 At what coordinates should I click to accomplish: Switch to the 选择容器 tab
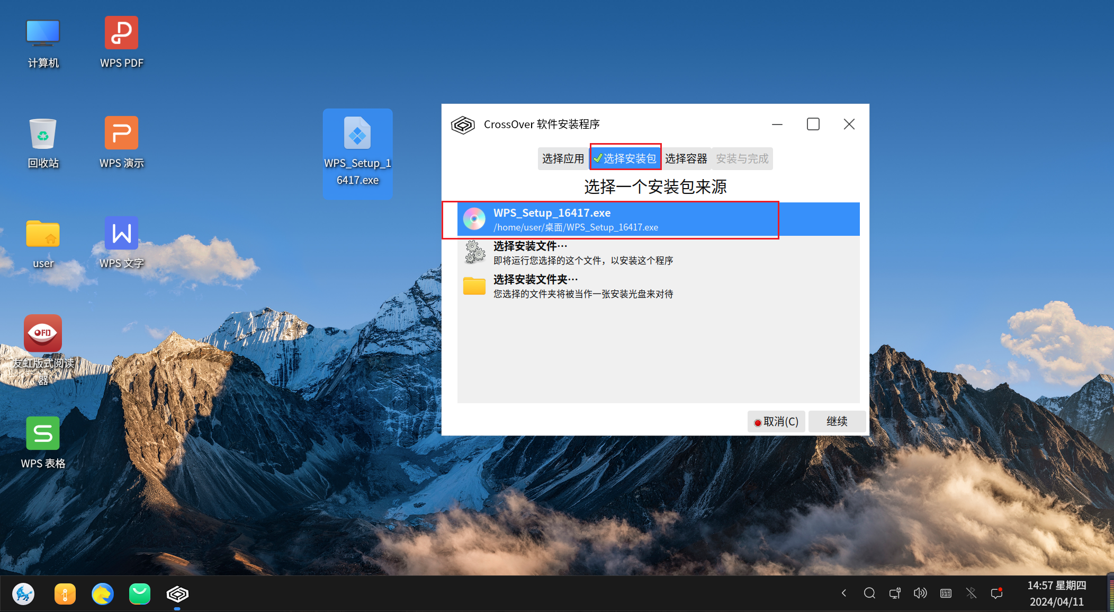pos(686,158)
